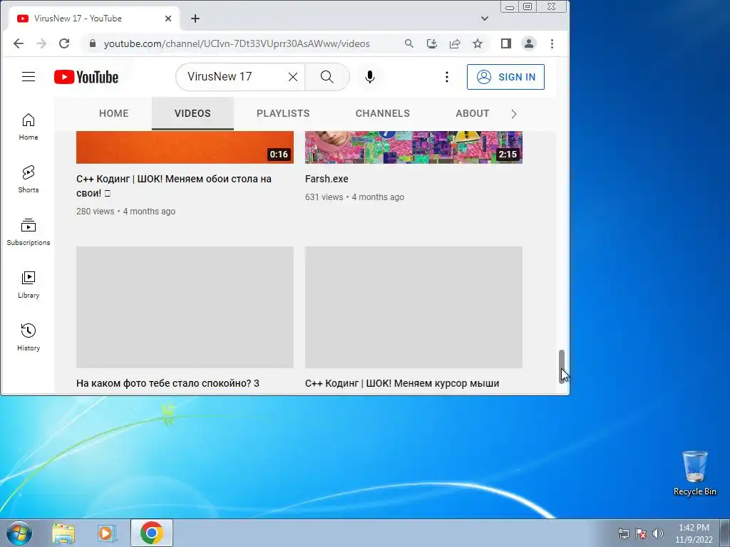This screenshot has height=547, width=730.
Task: Open the ABOUT tab
Action: [472, 113]
